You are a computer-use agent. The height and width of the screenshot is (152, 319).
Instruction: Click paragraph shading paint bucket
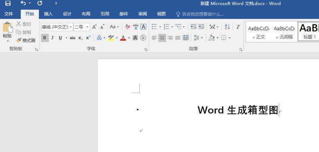(212, 38)
